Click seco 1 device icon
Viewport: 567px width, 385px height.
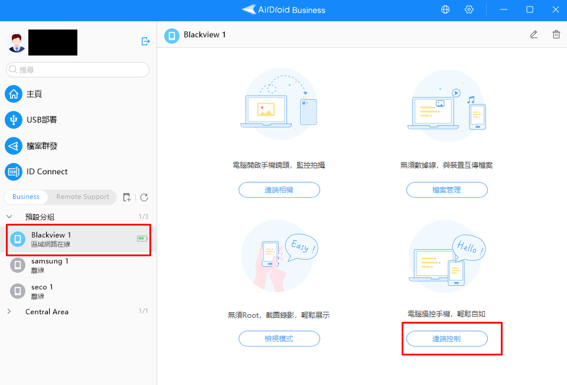coord(17,291)
